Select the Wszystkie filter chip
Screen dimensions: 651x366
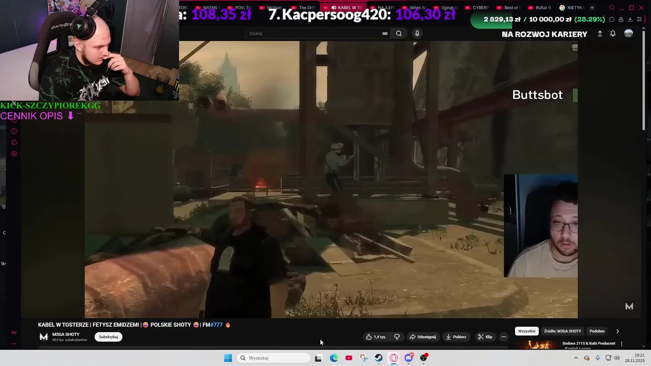click(526, 331)
